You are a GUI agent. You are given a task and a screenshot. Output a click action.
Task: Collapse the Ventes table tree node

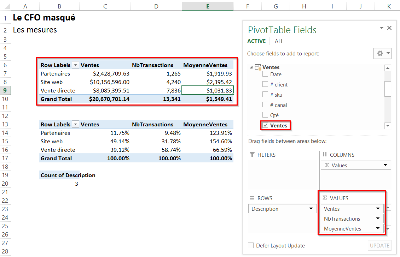[251, 67]
